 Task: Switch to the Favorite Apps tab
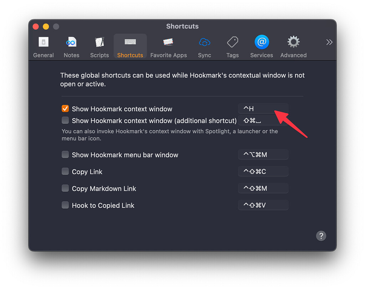coord(168,46)
